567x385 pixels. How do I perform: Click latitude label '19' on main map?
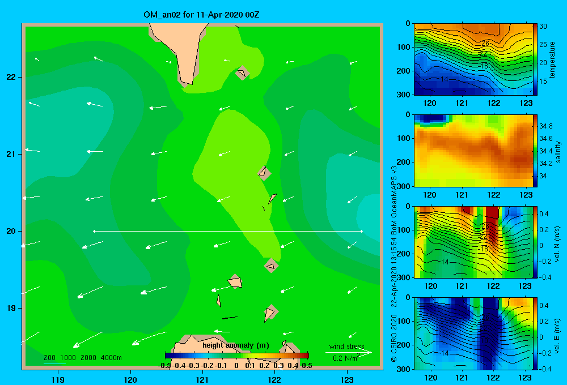[11, 308]
